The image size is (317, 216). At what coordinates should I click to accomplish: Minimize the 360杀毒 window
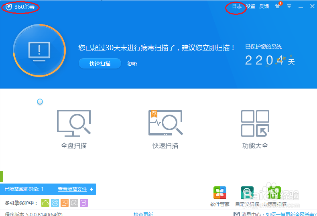[301, 7]
